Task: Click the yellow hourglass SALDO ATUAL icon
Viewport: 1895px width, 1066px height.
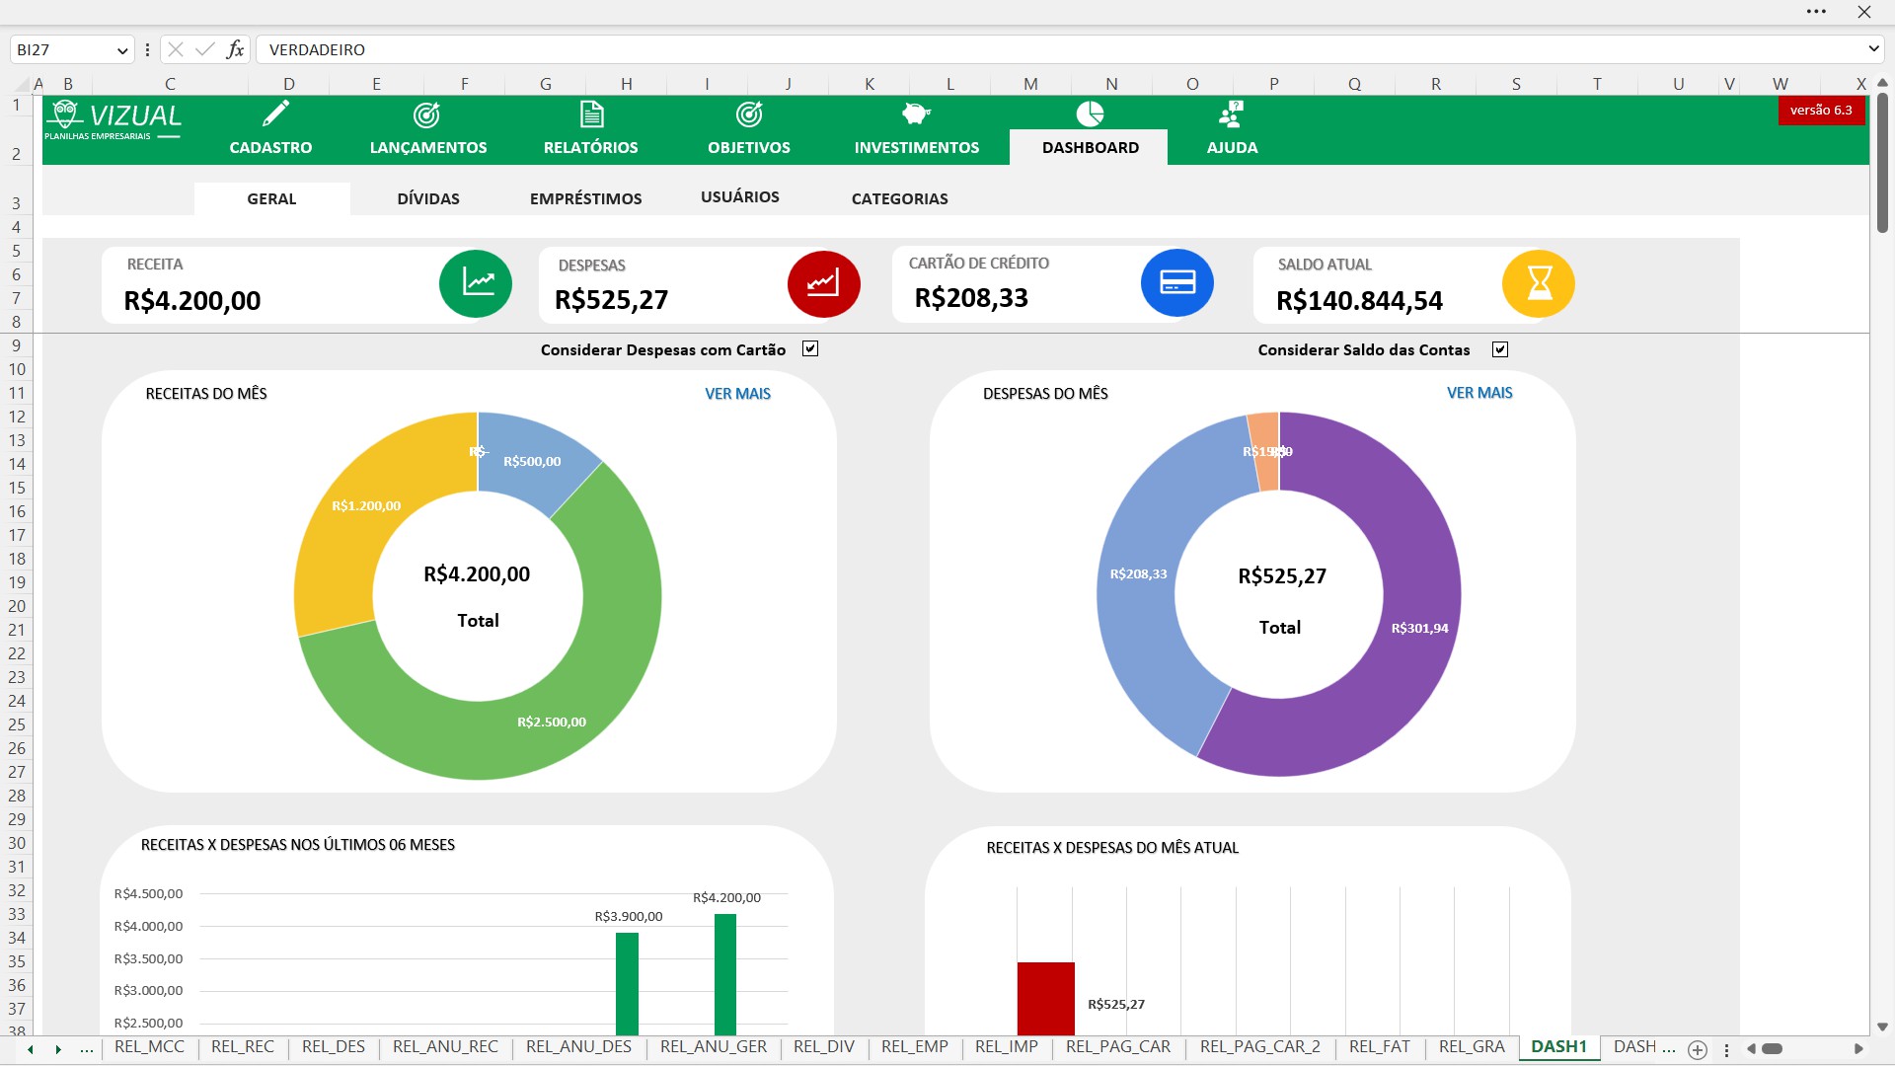Action: tap(1538, 284)
